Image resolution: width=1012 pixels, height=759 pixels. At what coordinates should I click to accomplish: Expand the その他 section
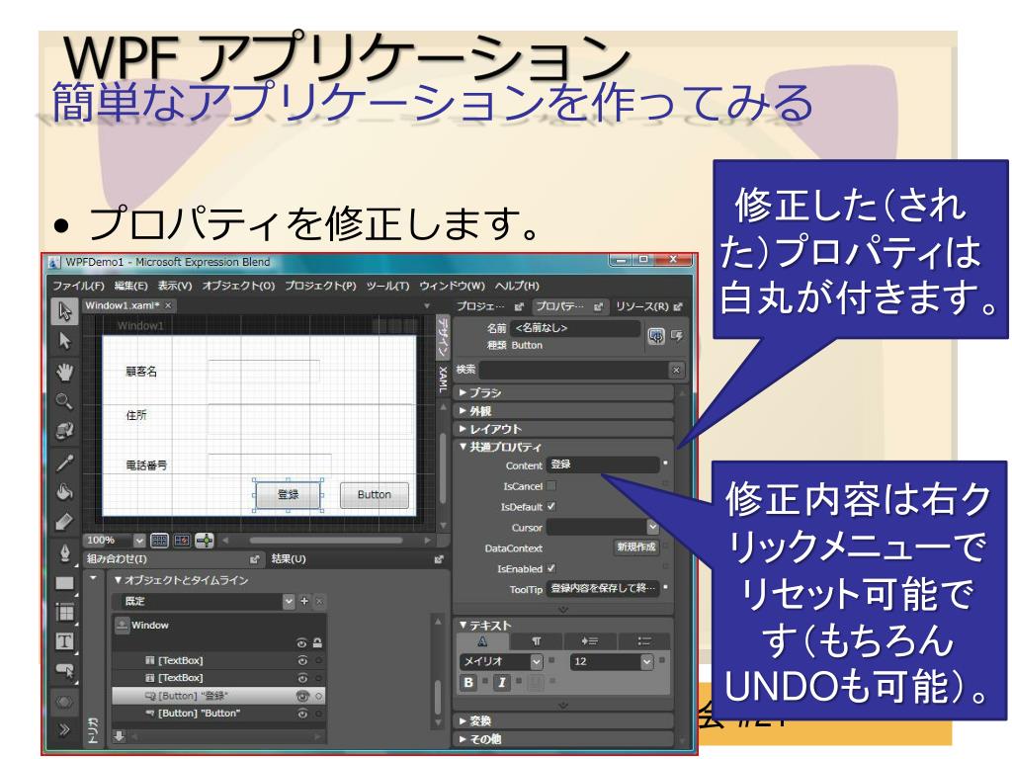click(x=463, y=738)
